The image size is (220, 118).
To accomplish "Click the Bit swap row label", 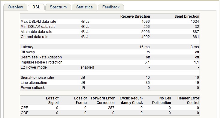I will [28, 52].
